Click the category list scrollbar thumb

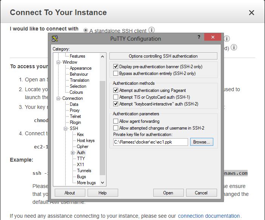coord(102,128)
